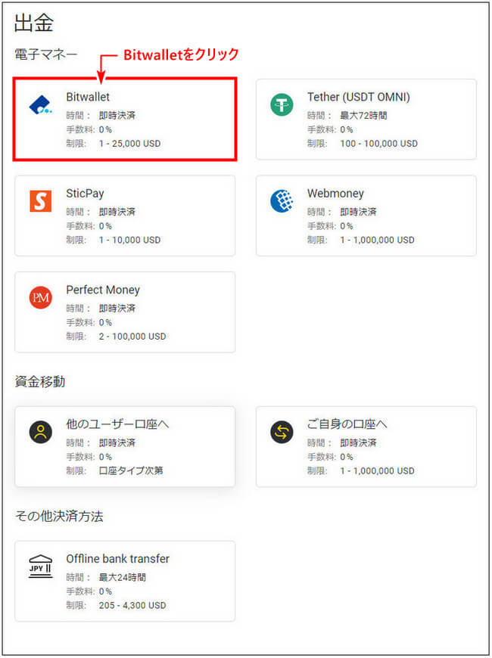Click Tether limit 100 - 100,000 USD

[x=379, y=144]
